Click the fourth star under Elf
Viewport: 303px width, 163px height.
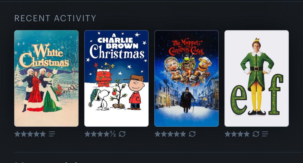[247, 134]
